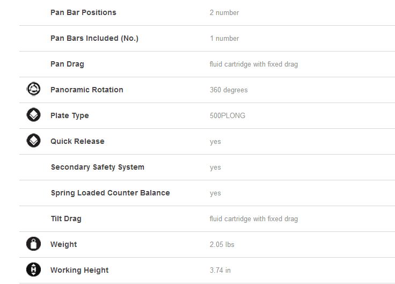Select the Pan Bars Included (No.) label
Screen dimensions: 395x284
(94, 38)
